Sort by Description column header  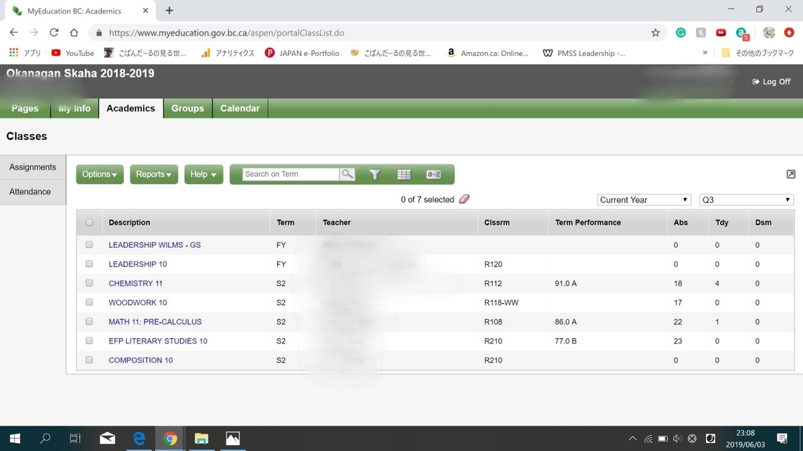(x=129, y=222)
